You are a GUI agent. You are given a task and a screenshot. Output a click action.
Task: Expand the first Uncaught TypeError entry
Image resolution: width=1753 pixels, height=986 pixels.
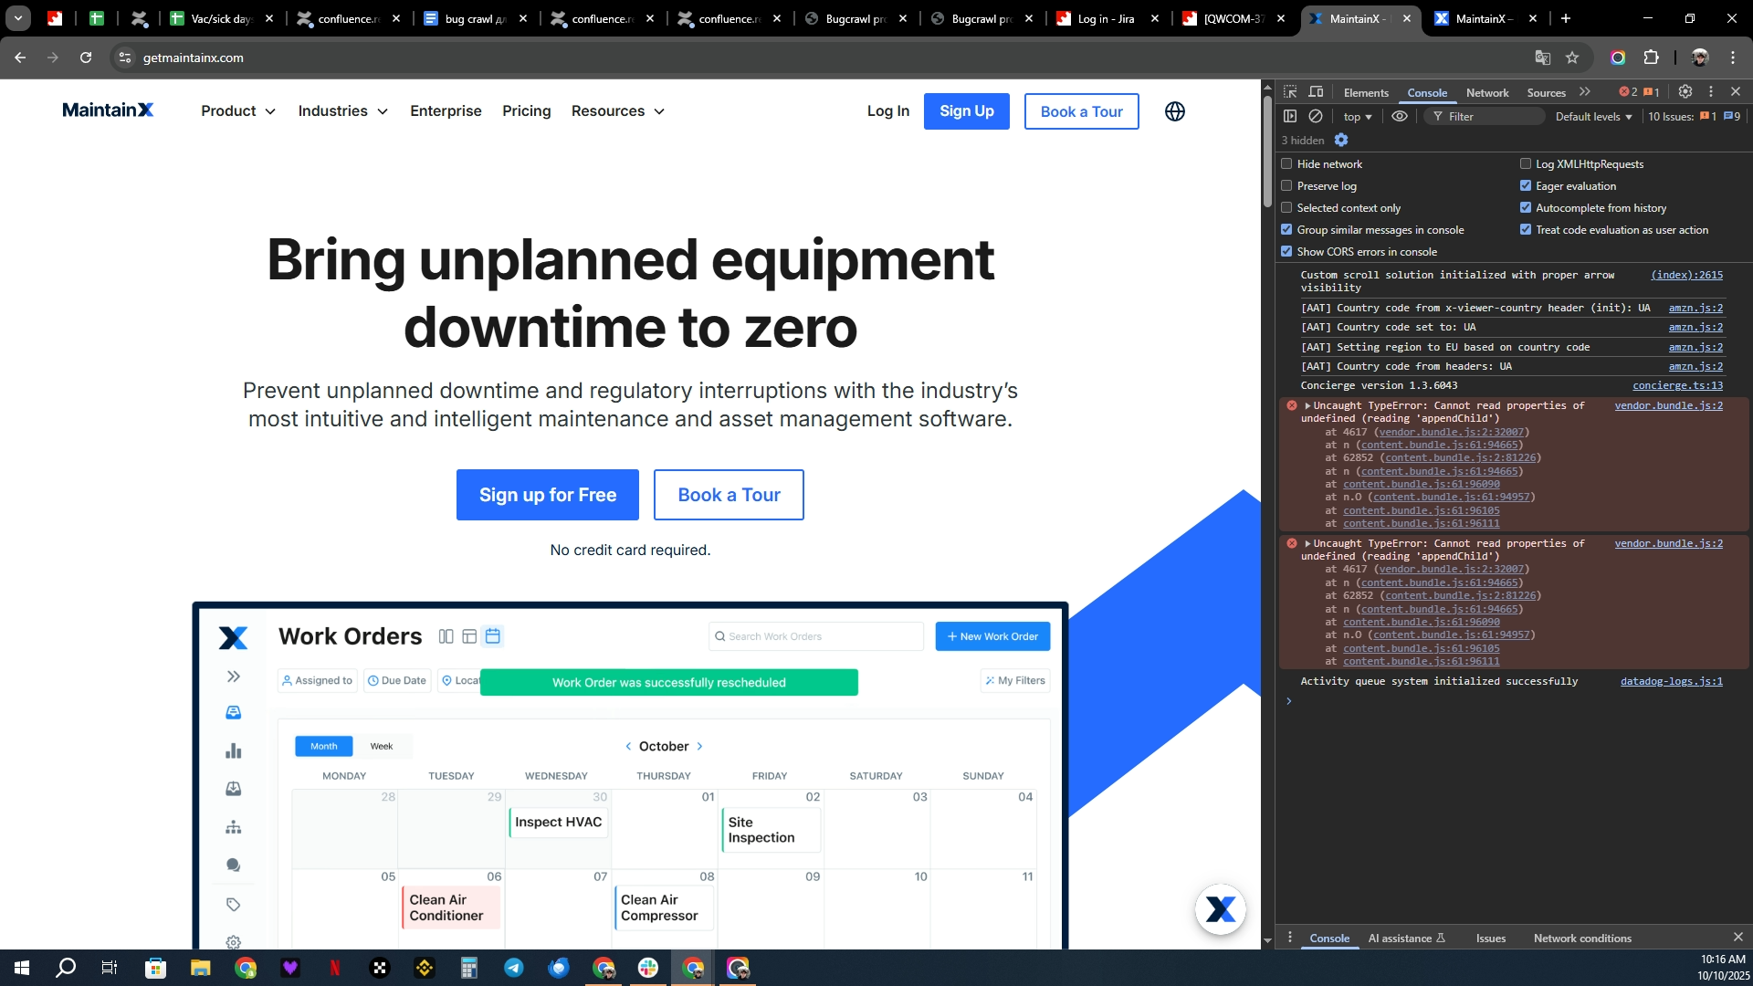1307,405
